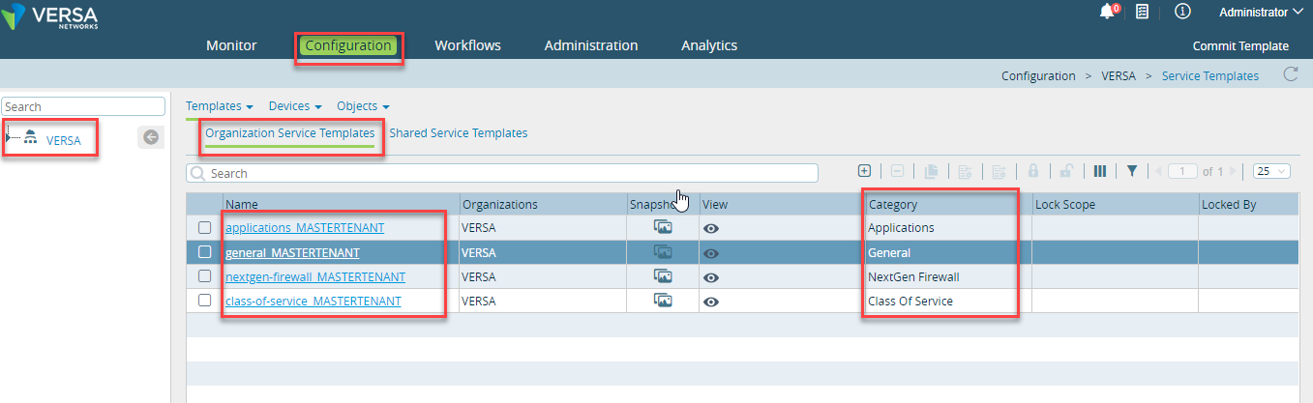
Task: Go to next page arrow
Action: pyautogui.click(x=1233, y=171)
